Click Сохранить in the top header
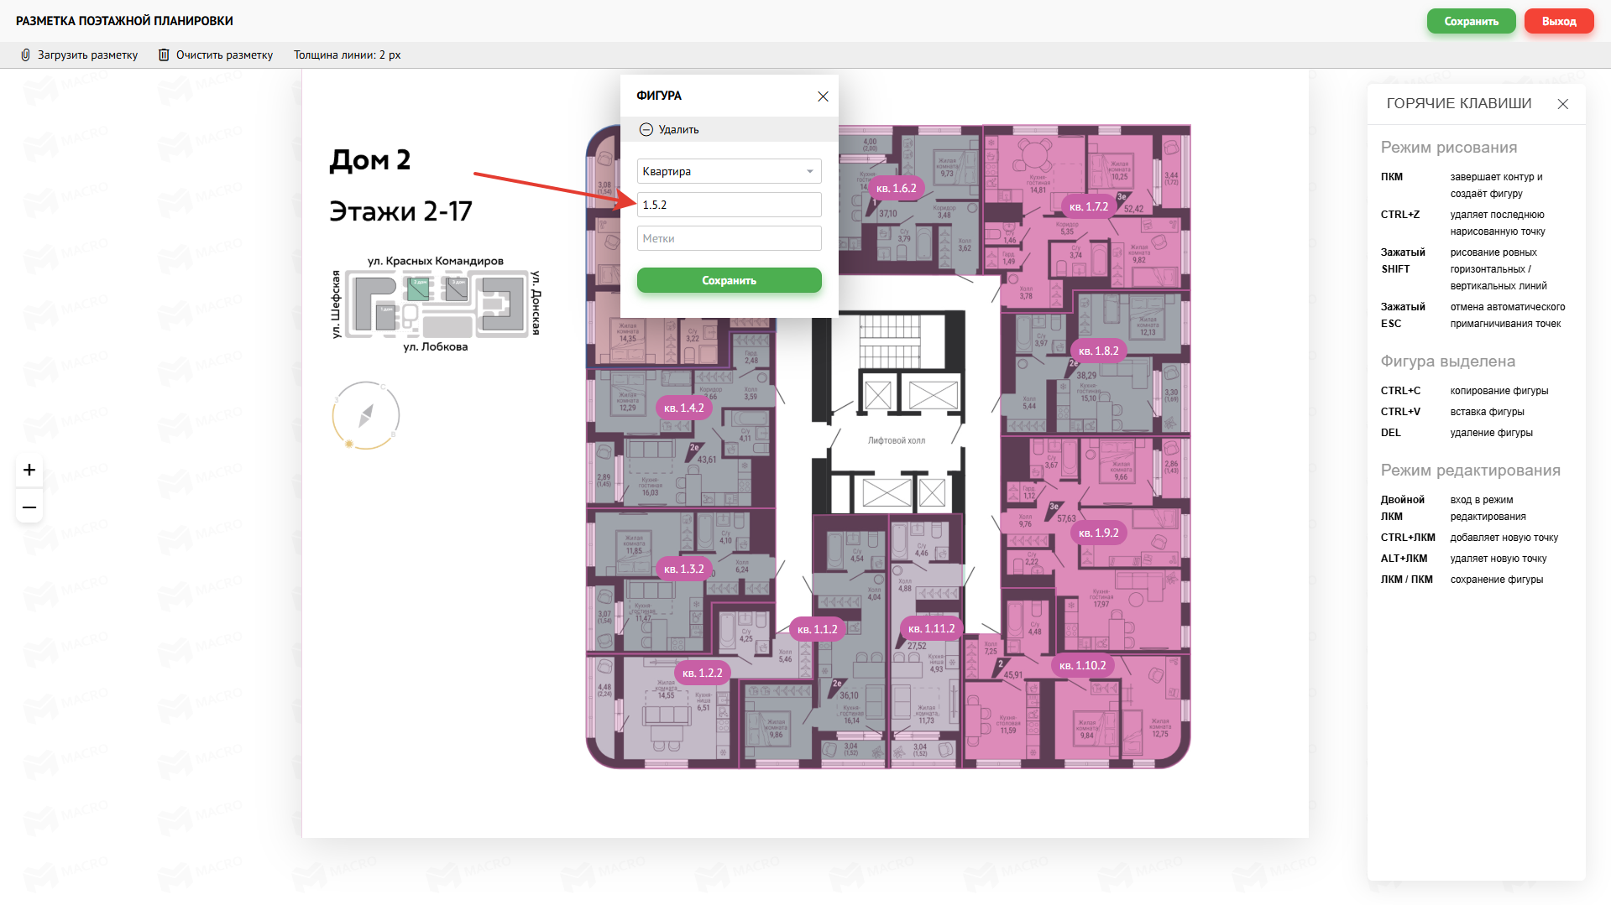The height and width of the screenshot is (905, 1611). point(1471,22)
